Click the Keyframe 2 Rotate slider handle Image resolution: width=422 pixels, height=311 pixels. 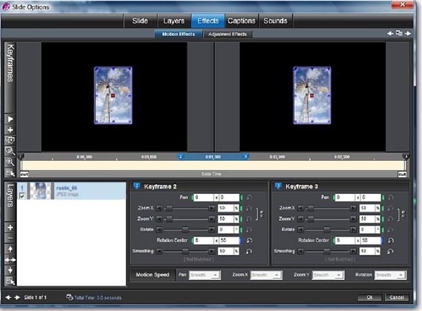tap(185, 229)
